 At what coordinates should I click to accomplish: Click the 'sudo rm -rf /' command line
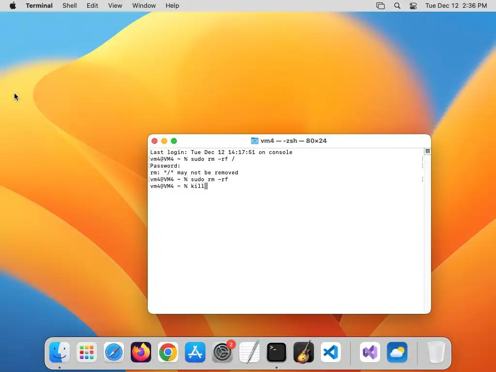(x=192, y=159)
